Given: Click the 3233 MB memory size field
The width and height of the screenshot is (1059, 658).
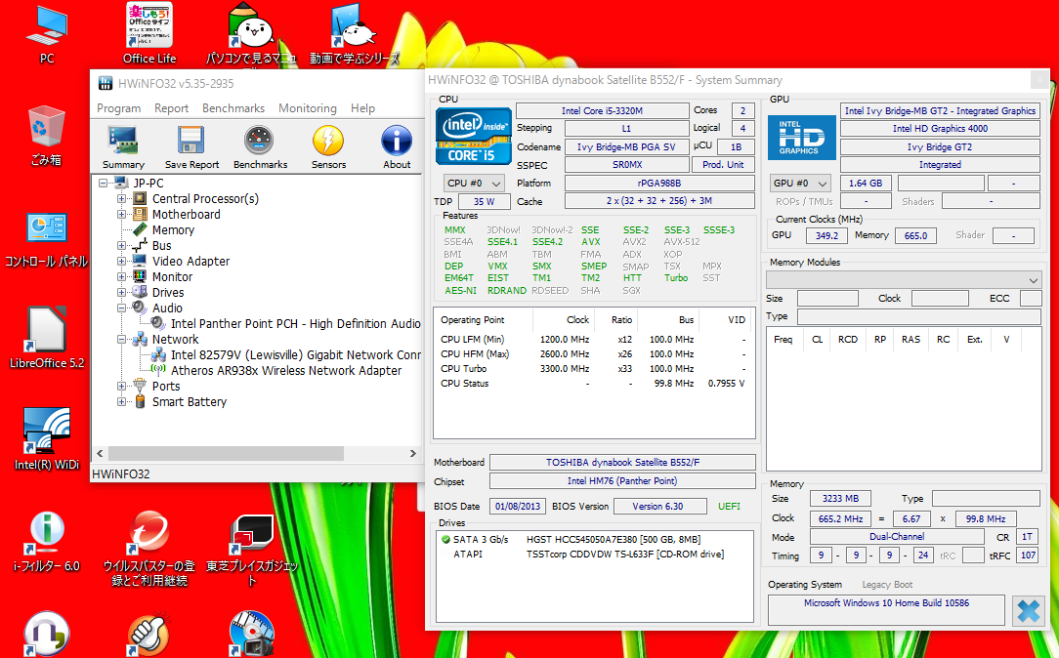Looking at the screenshot, I should pyautogui.click(x=840, y=499).
